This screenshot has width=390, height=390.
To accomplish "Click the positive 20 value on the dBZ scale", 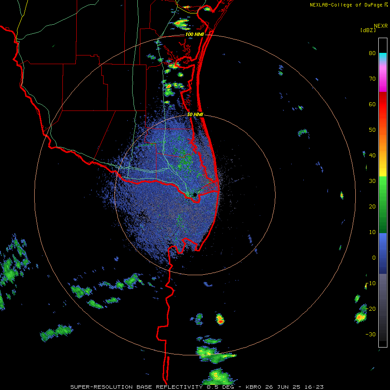I will click(372, 207).
